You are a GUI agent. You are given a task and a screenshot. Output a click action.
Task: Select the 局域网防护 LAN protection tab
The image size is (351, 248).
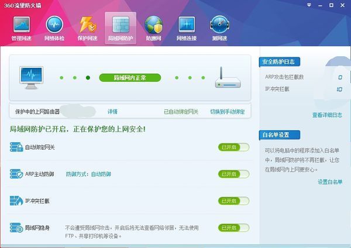pos(121,28)
